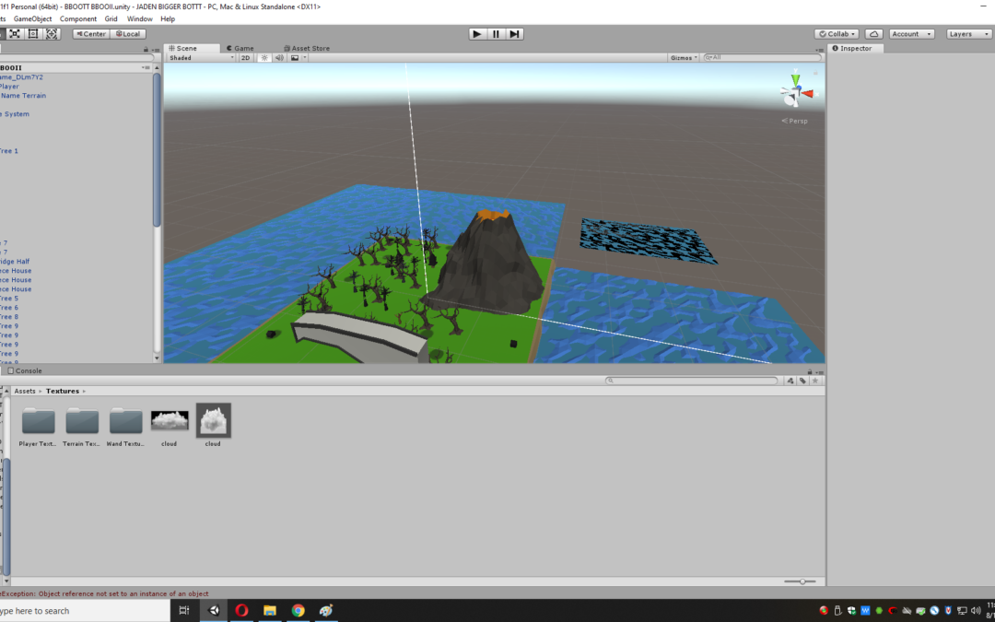Image resolution: width=995 pixels, height=622 pixels.
Task: Select Player in the Hierarchy
Action: point(9,87)
